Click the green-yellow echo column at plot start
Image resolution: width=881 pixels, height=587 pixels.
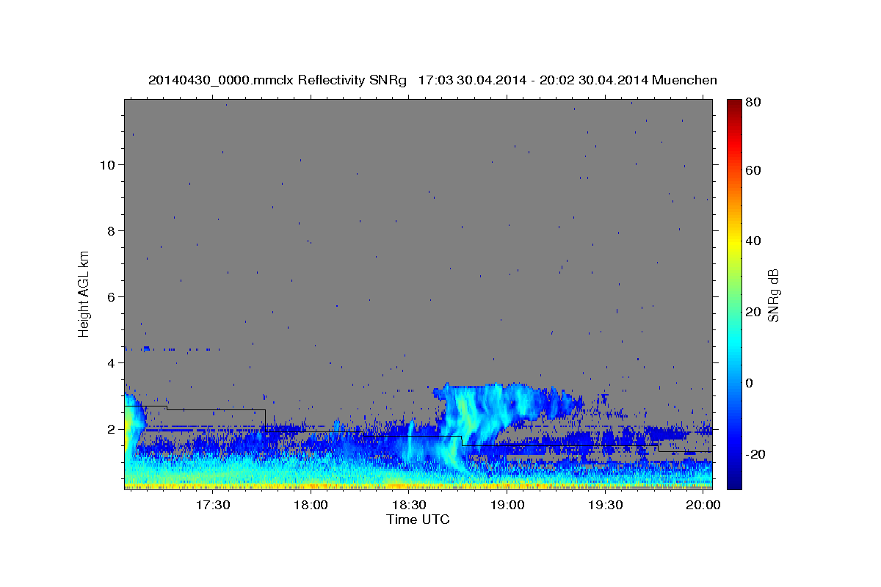coord(130,429)
